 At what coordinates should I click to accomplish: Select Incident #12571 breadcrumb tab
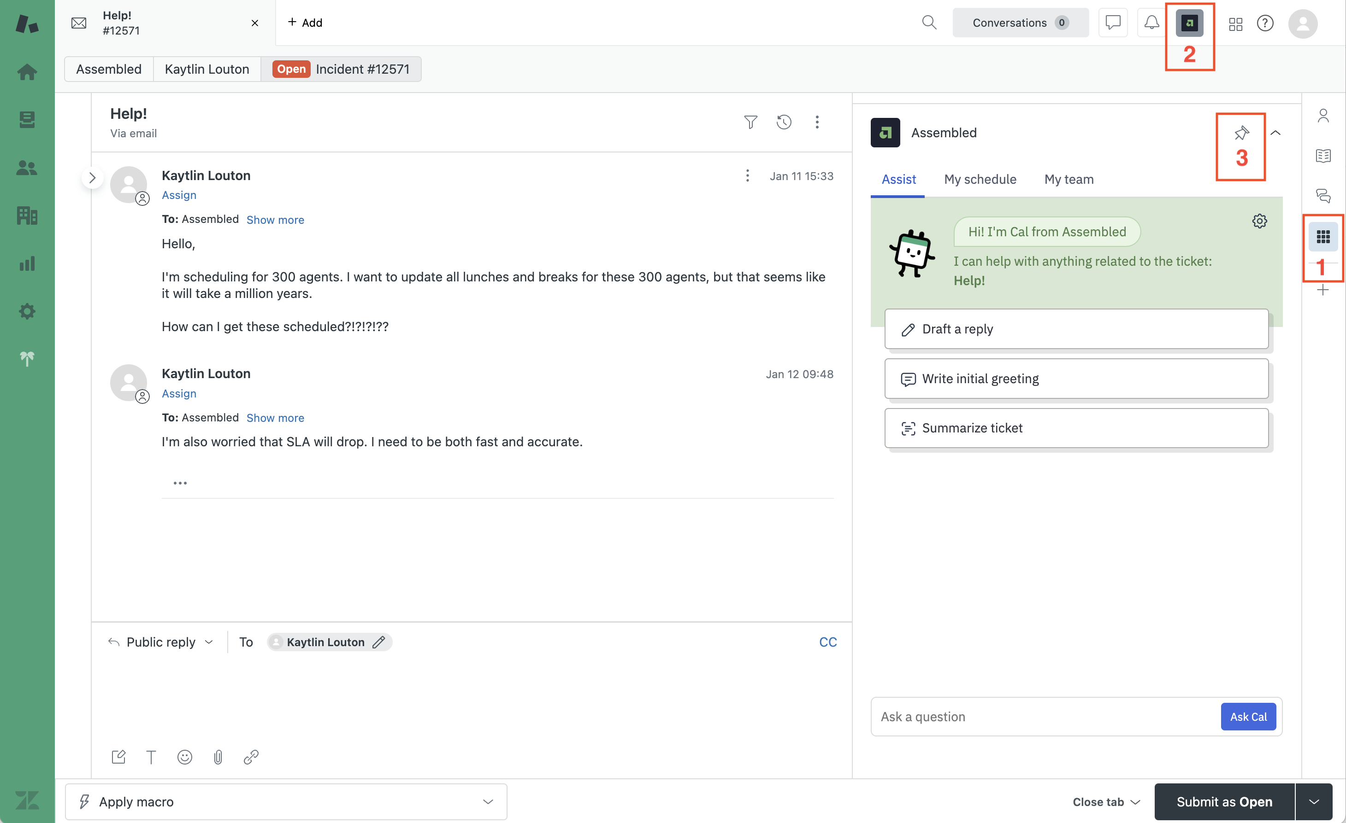pyautogui.click(x=341, y=69)
